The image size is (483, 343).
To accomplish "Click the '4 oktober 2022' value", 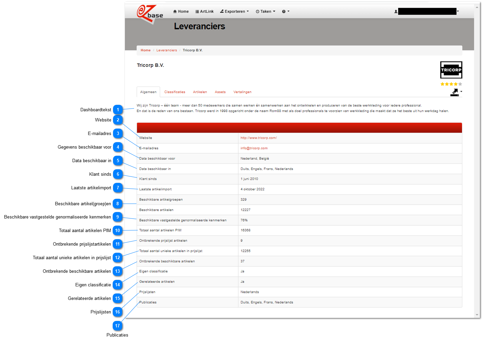I will 253,189.
